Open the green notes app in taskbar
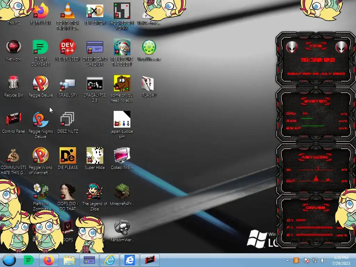Viewport: 356px width, 267px height. (29, 260)
